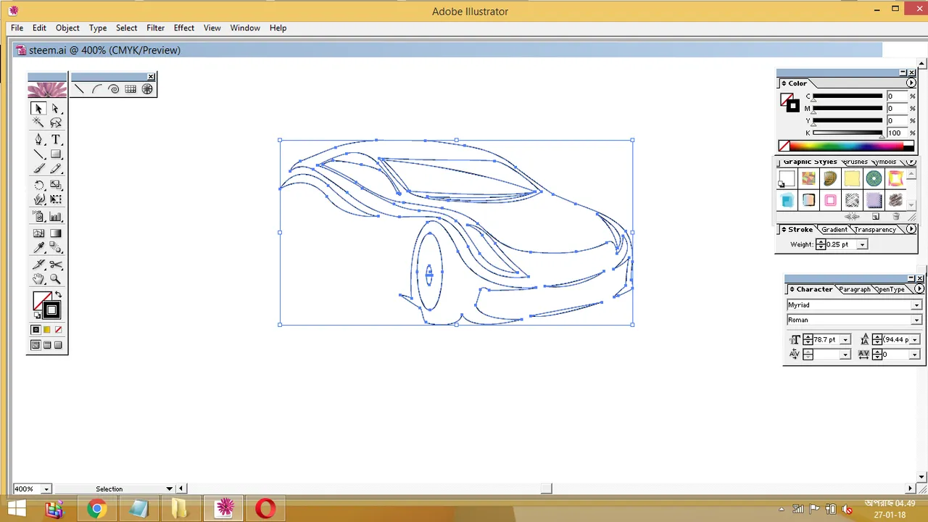928x522 pixels.
Task: Pick the Line Segment tool in toolbox
Action: click(38, 154)
